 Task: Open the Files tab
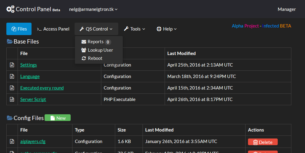pyautogui.click(x=19, y=29)
